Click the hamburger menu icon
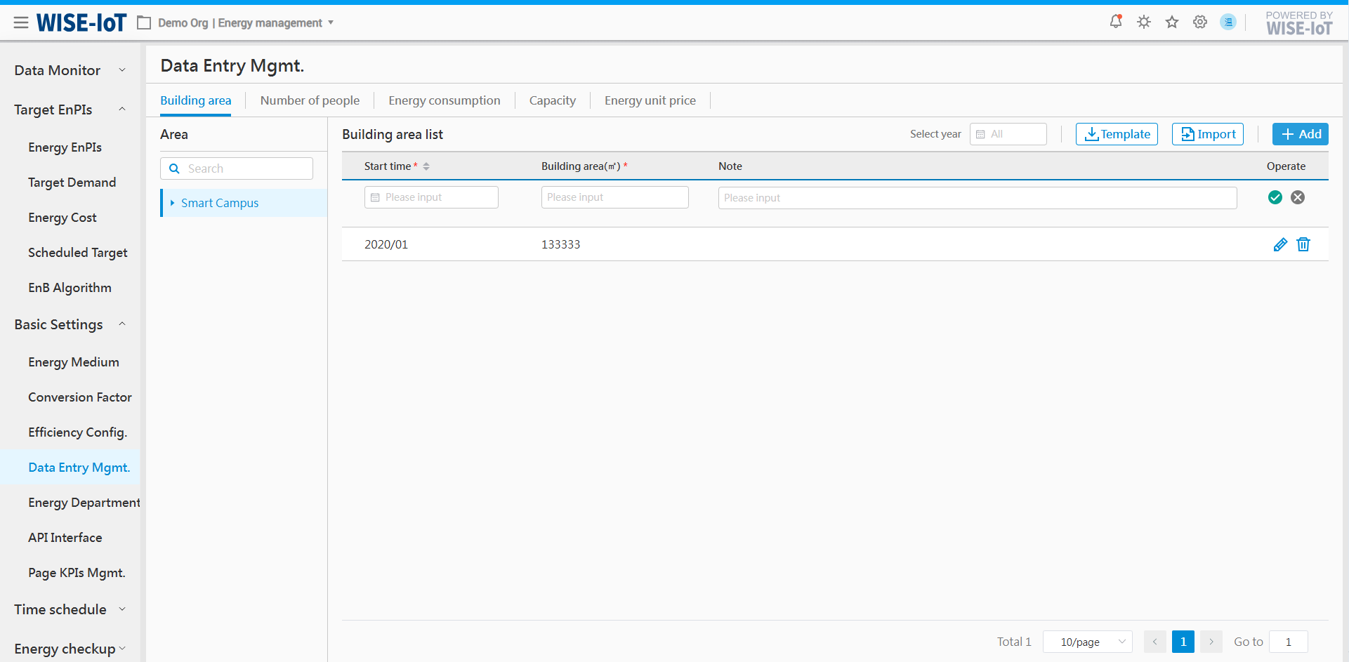This screenshot has height=662, width=1349. pyautogui.click(x=21, y=22)
